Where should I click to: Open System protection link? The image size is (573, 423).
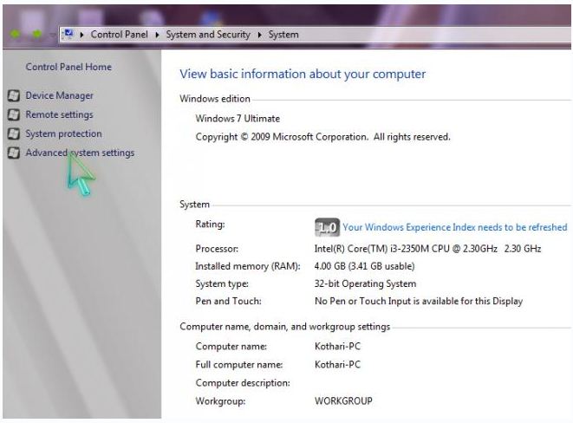pyautogui.click(x=63, y=133)
